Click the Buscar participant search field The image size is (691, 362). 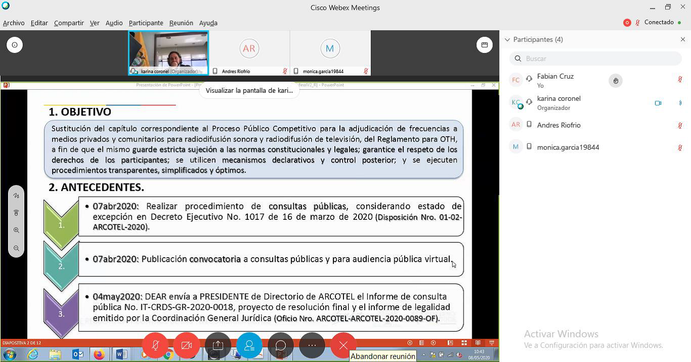pos(596,58)
